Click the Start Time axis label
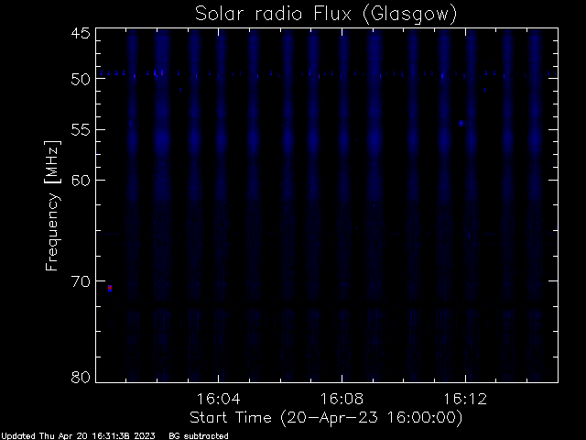This screenshot has width=586, height=440. pos(326,418)
